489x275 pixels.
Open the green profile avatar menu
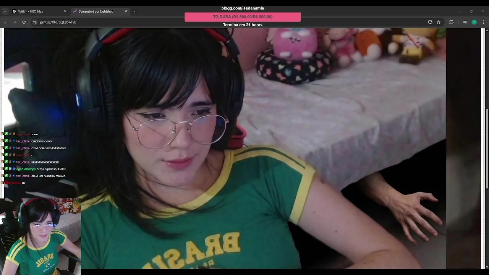(474, 22)
